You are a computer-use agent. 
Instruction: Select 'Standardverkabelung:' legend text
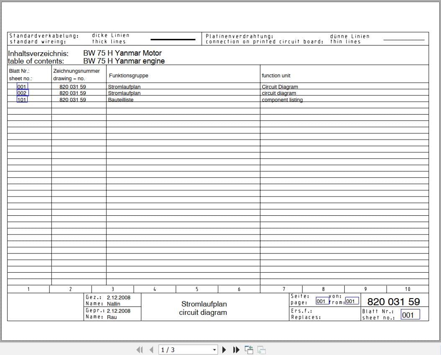click(x=44, y=36)
